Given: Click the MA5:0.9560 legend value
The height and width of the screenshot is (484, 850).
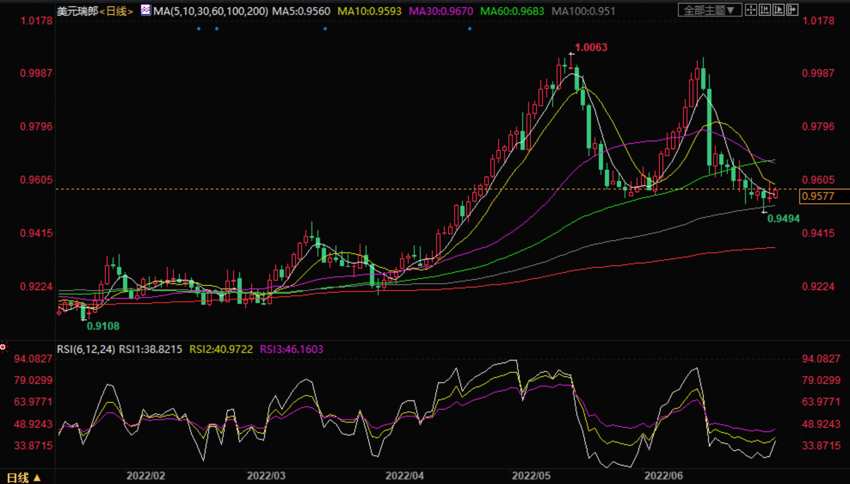Looking at the screenshot, I should point(301,11).
